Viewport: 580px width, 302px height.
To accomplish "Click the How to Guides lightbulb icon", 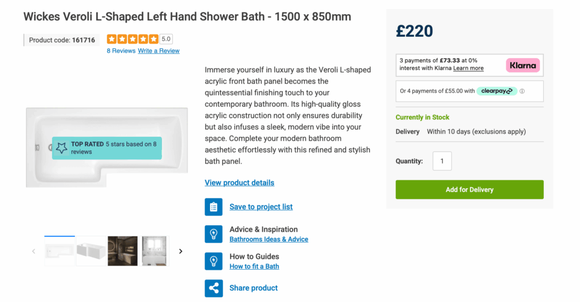I will click(214, 261).
